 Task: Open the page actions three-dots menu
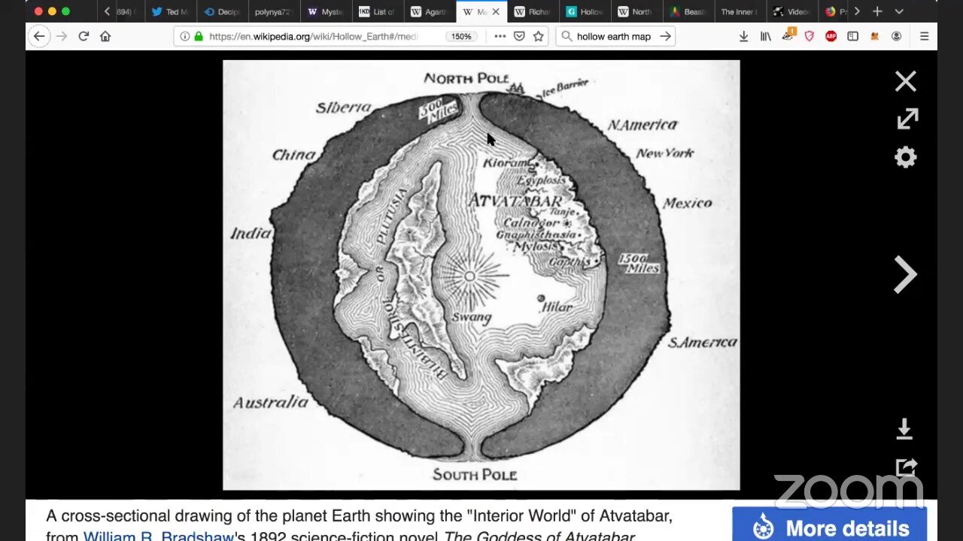pos(500,36)
